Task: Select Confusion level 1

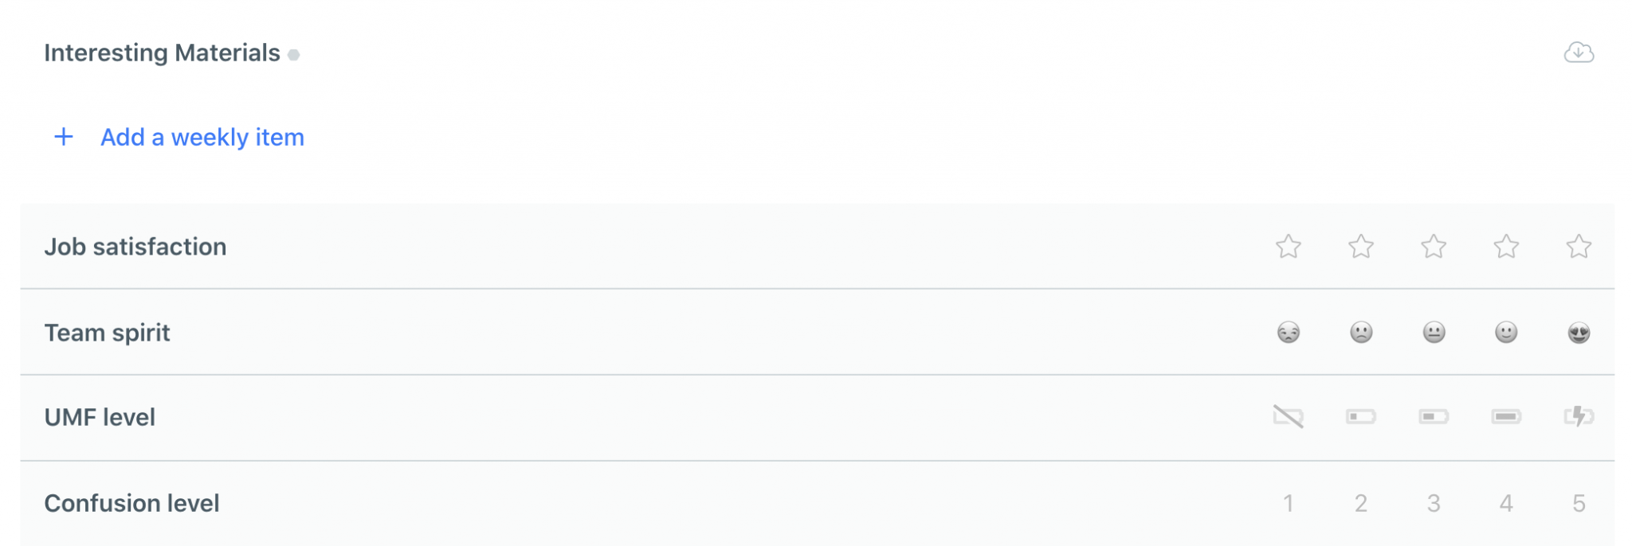Action: click(1288, 503)
